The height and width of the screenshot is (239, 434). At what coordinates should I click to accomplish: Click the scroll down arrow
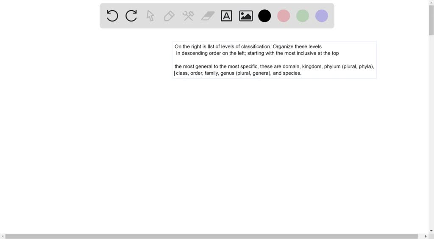pyautogui.click(x=431, y=231)
